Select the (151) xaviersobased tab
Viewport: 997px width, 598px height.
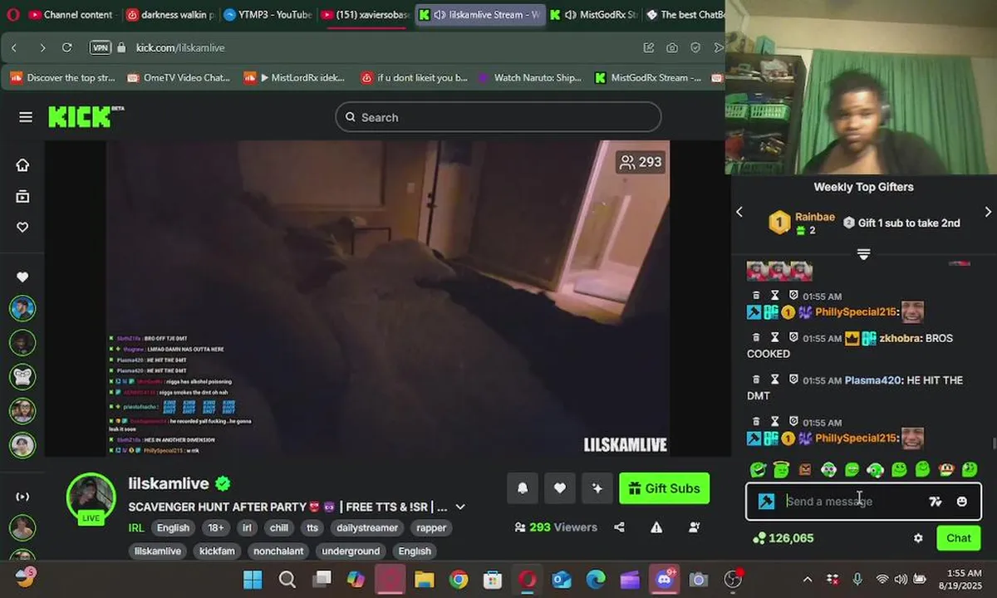click(366, 14)
